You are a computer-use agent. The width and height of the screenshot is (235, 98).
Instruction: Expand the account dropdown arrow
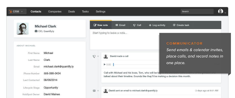click(x=225, y=13)
